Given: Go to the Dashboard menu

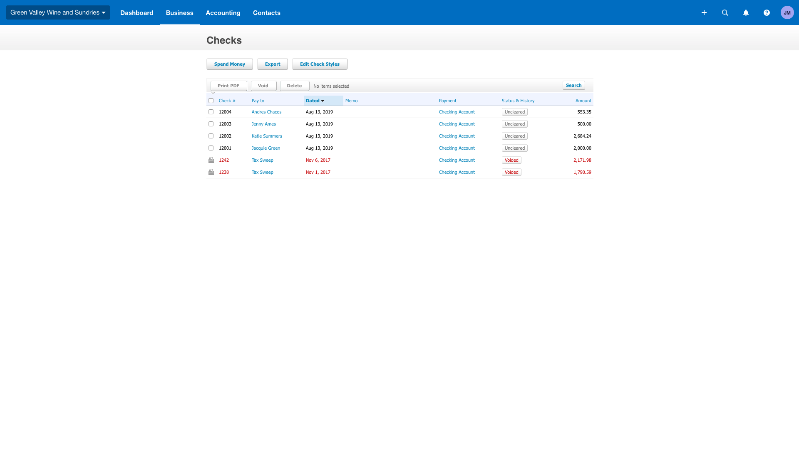Looking at the screenshot, I should tap(137, 12).
